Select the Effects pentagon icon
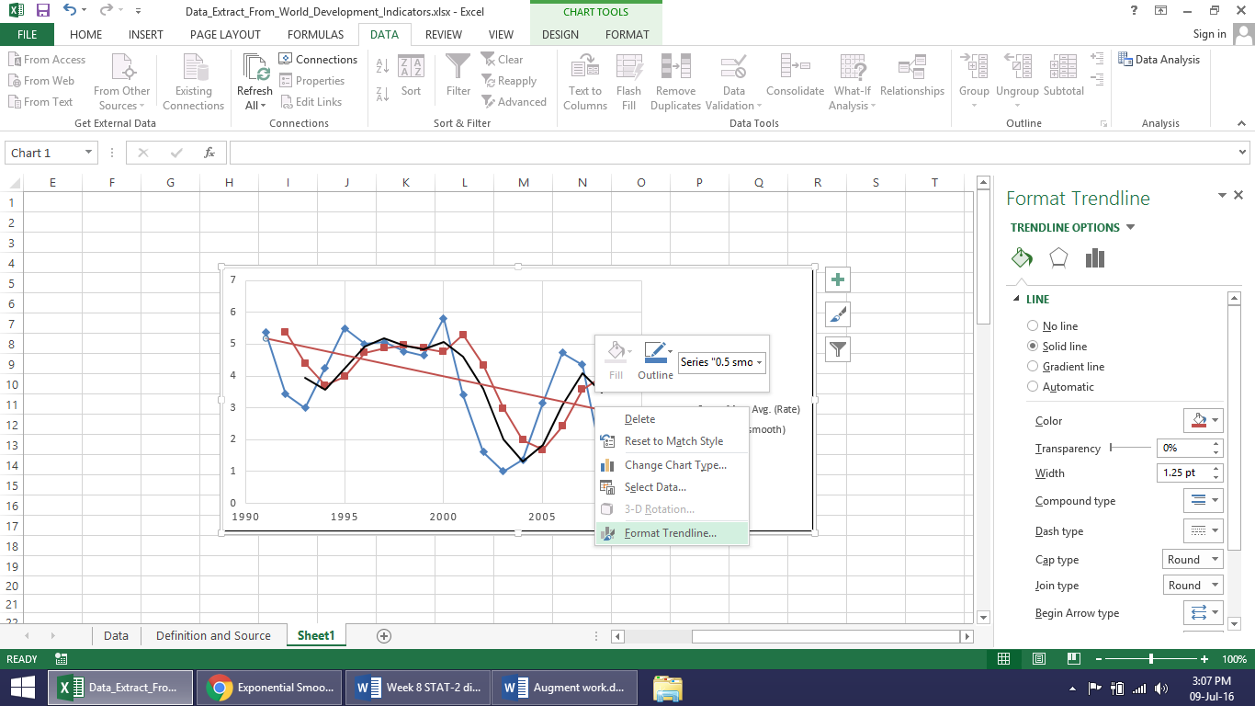 pos(1058,258)
